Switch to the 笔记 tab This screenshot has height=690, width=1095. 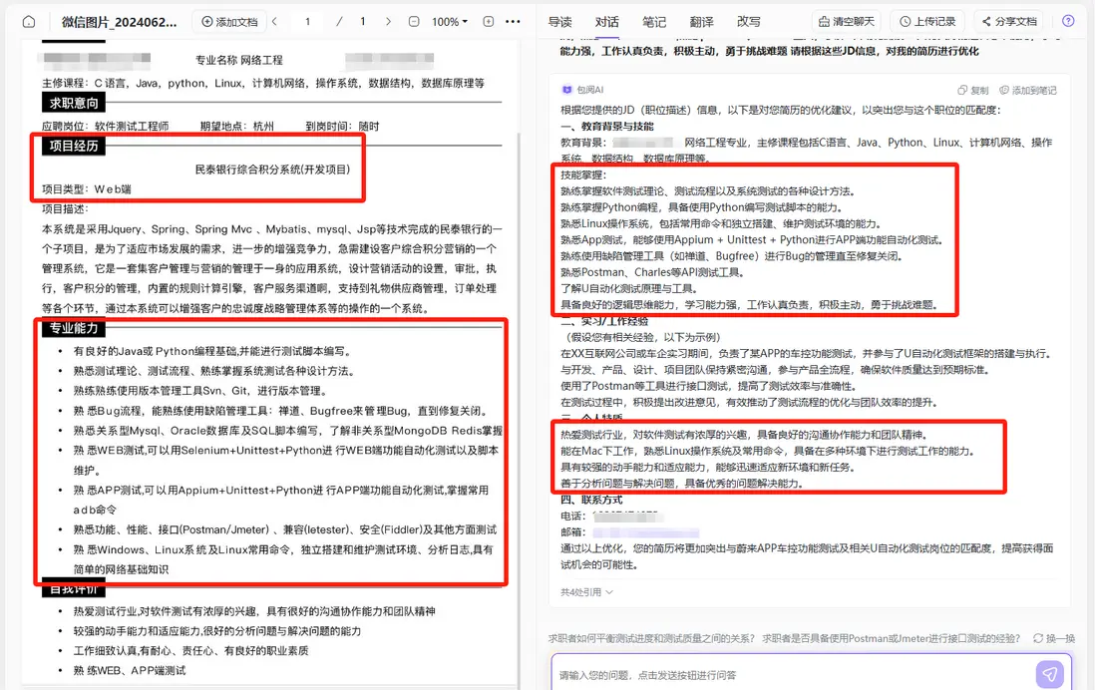click(x=654, y=22)
